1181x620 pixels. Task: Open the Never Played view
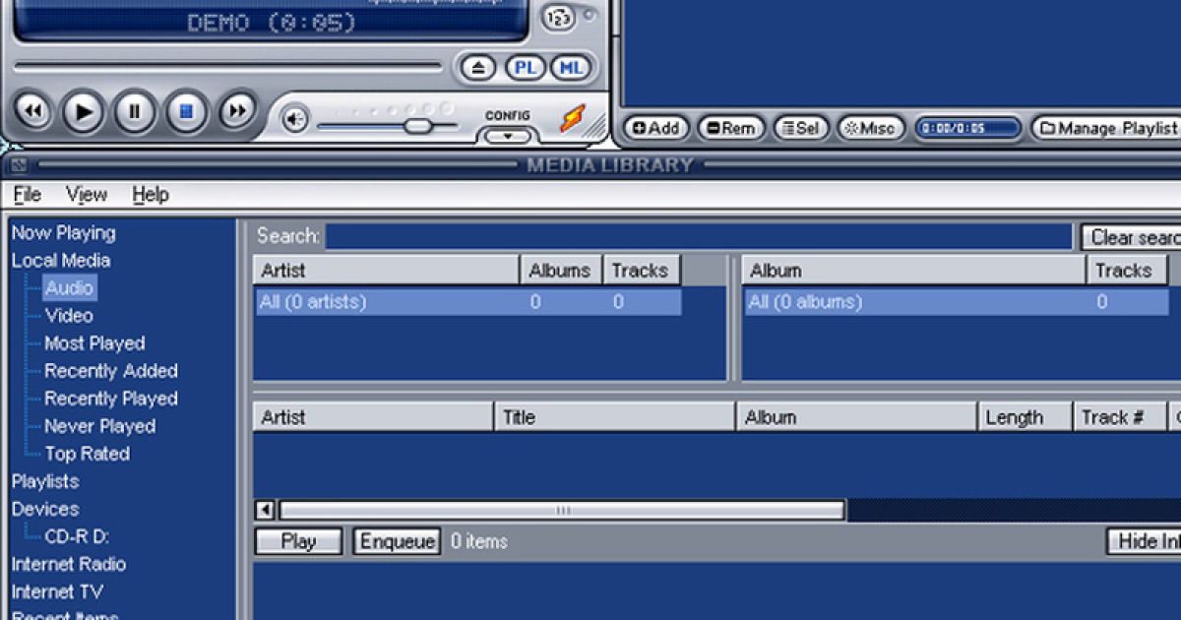click(99, 426)
